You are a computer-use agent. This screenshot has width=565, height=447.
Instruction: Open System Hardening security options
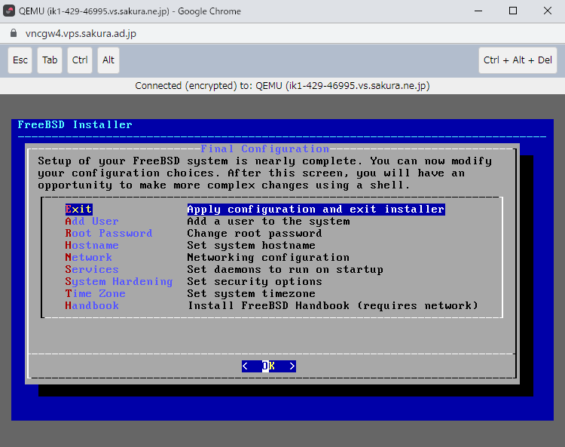coord(118,282)
